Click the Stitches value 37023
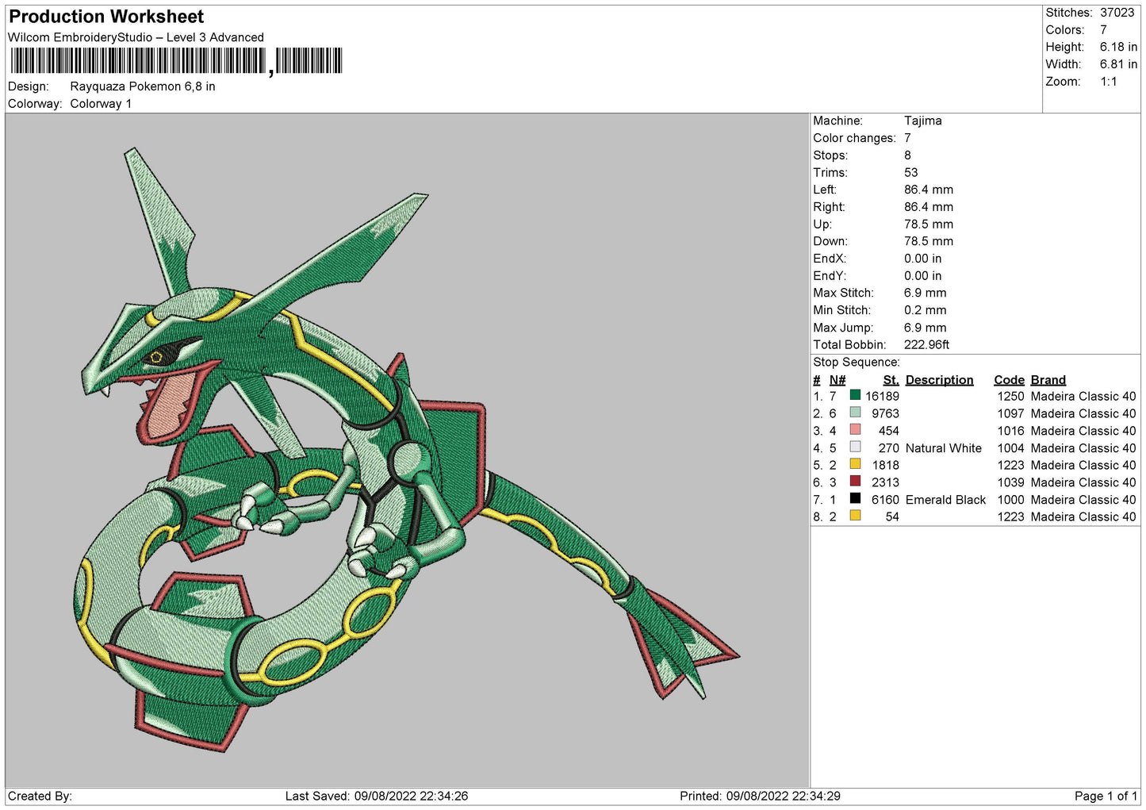Screen dimensions: 1146x810 point(1117,13)
